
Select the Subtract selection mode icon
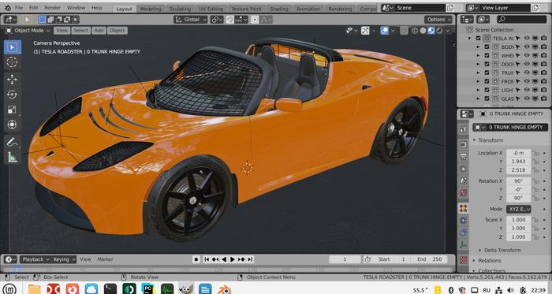59,20
